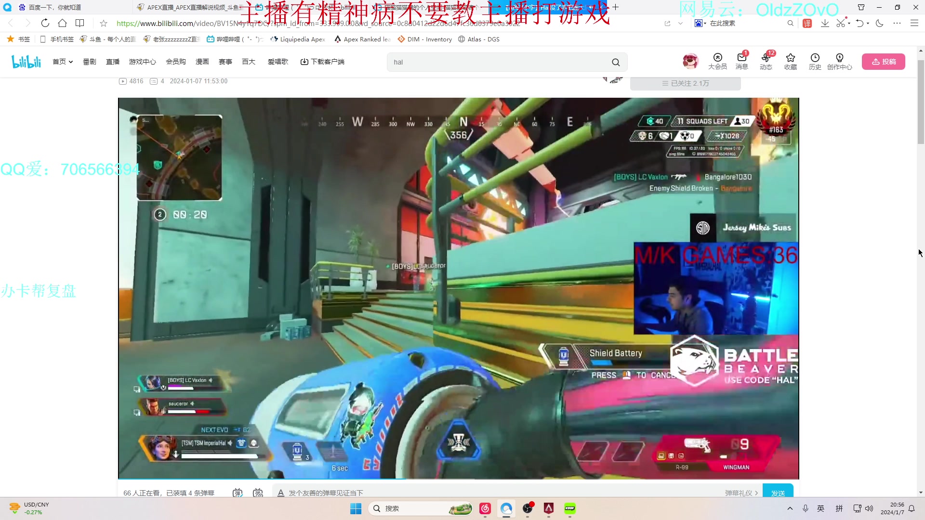
Task: Open the 番剧 navigation item
Action: 90,62
